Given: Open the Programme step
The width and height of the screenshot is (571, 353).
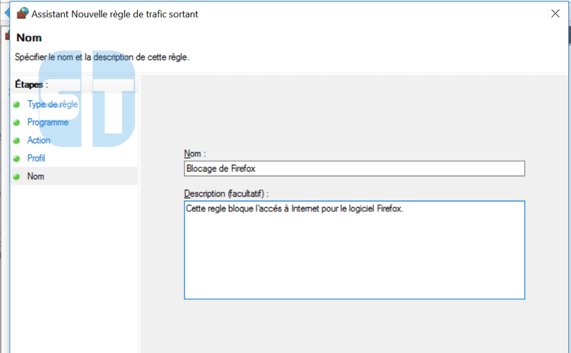Looking at the screenshot, I should point(47,123).
